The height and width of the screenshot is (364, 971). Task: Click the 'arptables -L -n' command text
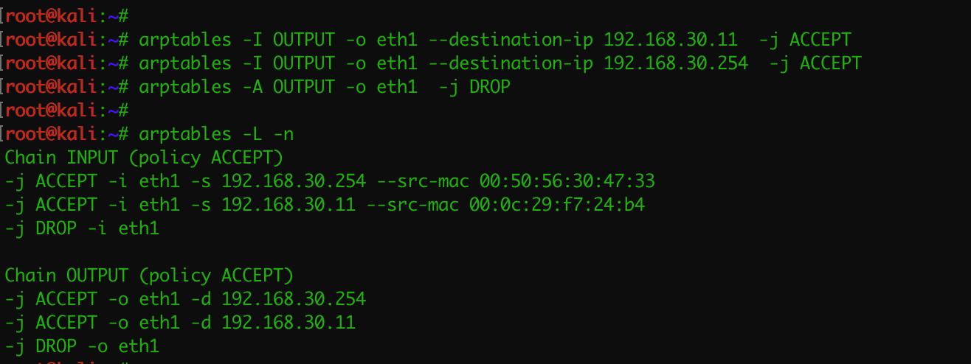point(215,133)
